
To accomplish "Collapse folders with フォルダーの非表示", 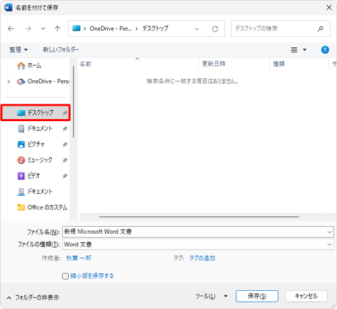I will click(33, 298).
